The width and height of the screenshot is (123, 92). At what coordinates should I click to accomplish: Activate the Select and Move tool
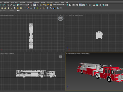tap(8, 5)
